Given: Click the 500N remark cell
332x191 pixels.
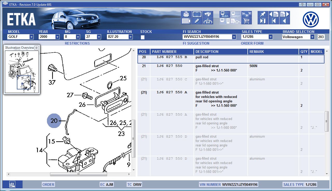Looking at the screenshot, I should pos(273,70).
